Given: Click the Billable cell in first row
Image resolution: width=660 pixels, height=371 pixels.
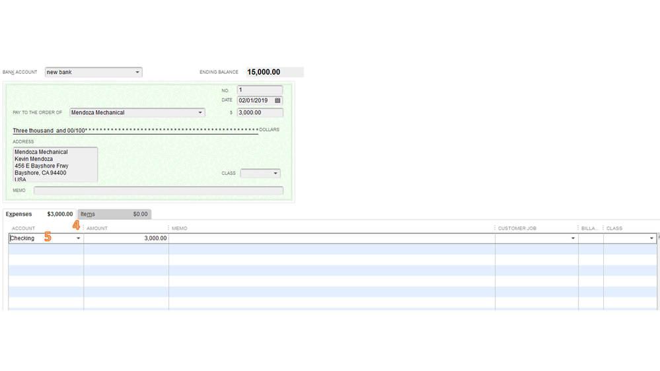Looking at the screenshot, I should click(591, 238).
